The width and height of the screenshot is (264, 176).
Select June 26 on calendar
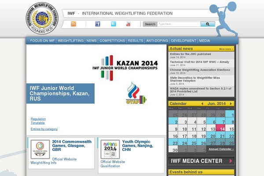pyautogui.click(x=202, y=142)
